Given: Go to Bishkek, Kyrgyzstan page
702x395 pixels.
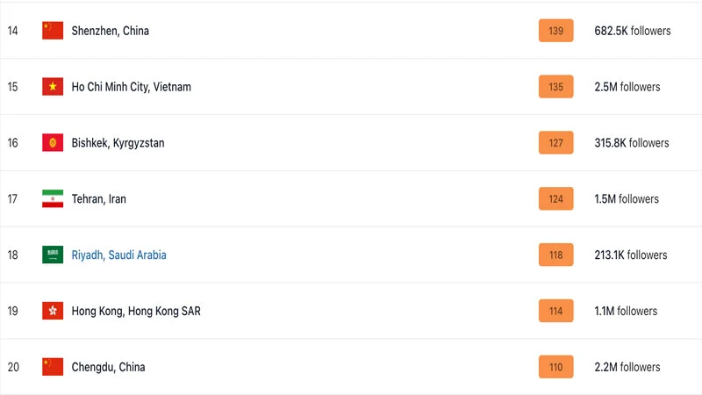Looking at the screenshot, I should click(x=118, y=143).
